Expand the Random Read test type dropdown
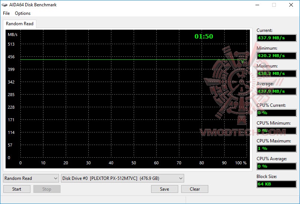The height and width of the screenshot is (204, 300). [31, 178]
